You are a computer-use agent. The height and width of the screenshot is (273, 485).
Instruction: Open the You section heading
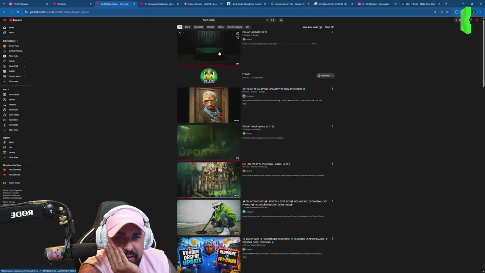pyautogui.click(x=5, y=89)
